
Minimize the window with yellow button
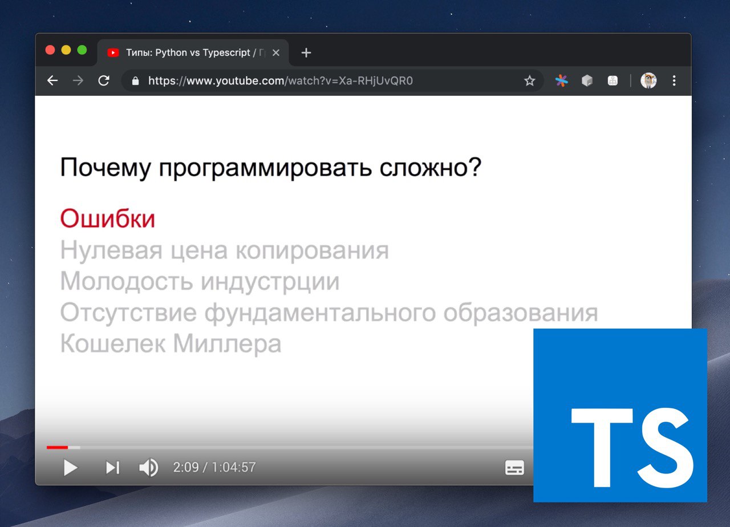coord(66,50)
